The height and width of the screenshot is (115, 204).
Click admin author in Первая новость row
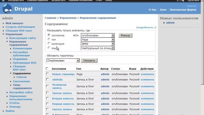(105, 104)
